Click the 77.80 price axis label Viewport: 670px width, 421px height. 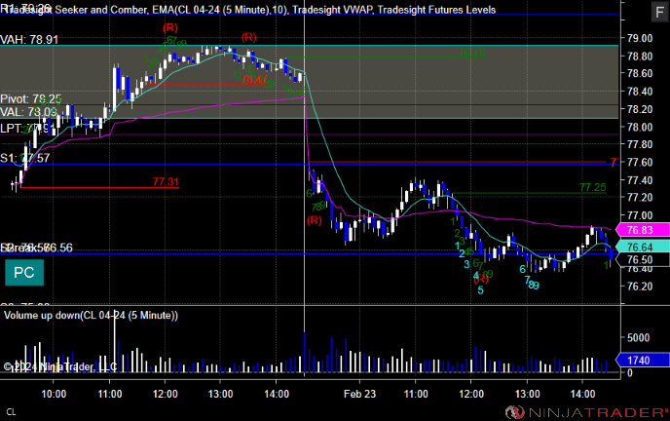(640, 144)
